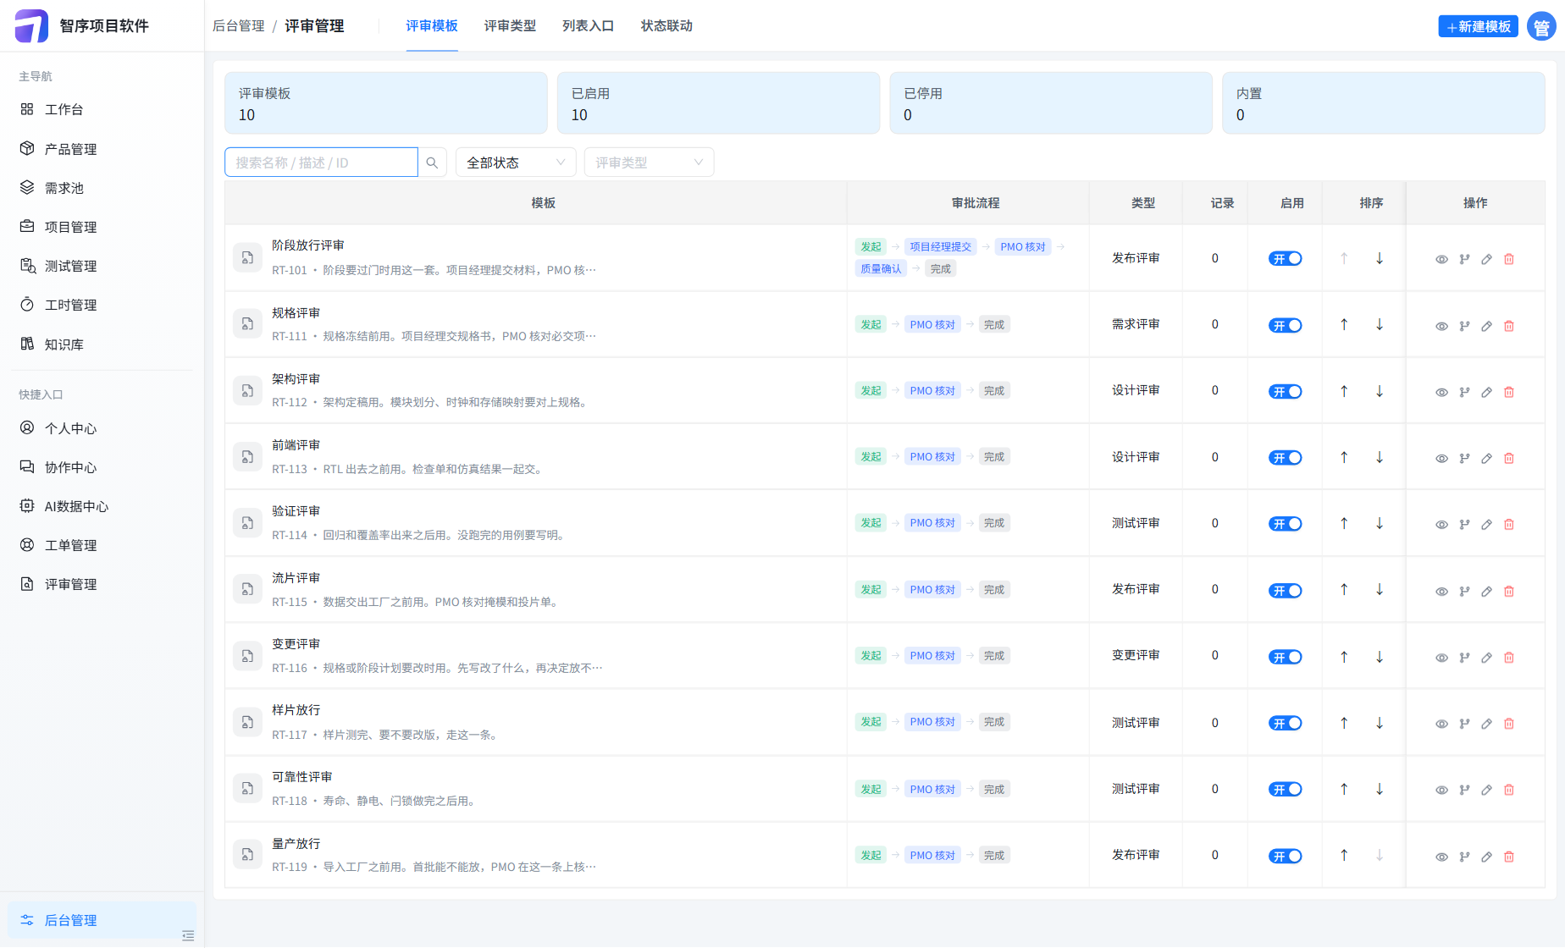The height and width of the screenshot is (948, 1565).
Task: Toggle the enable switch for 前端评审
Action: tap(1285, 458)
